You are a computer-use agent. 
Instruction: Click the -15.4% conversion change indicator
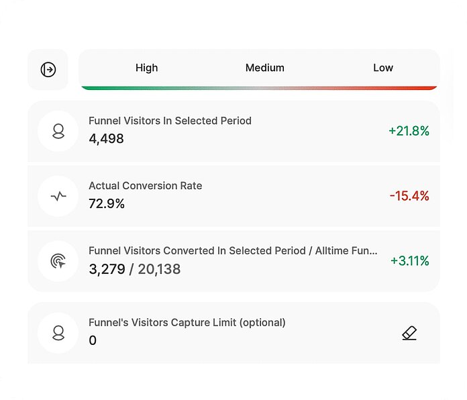409,196
